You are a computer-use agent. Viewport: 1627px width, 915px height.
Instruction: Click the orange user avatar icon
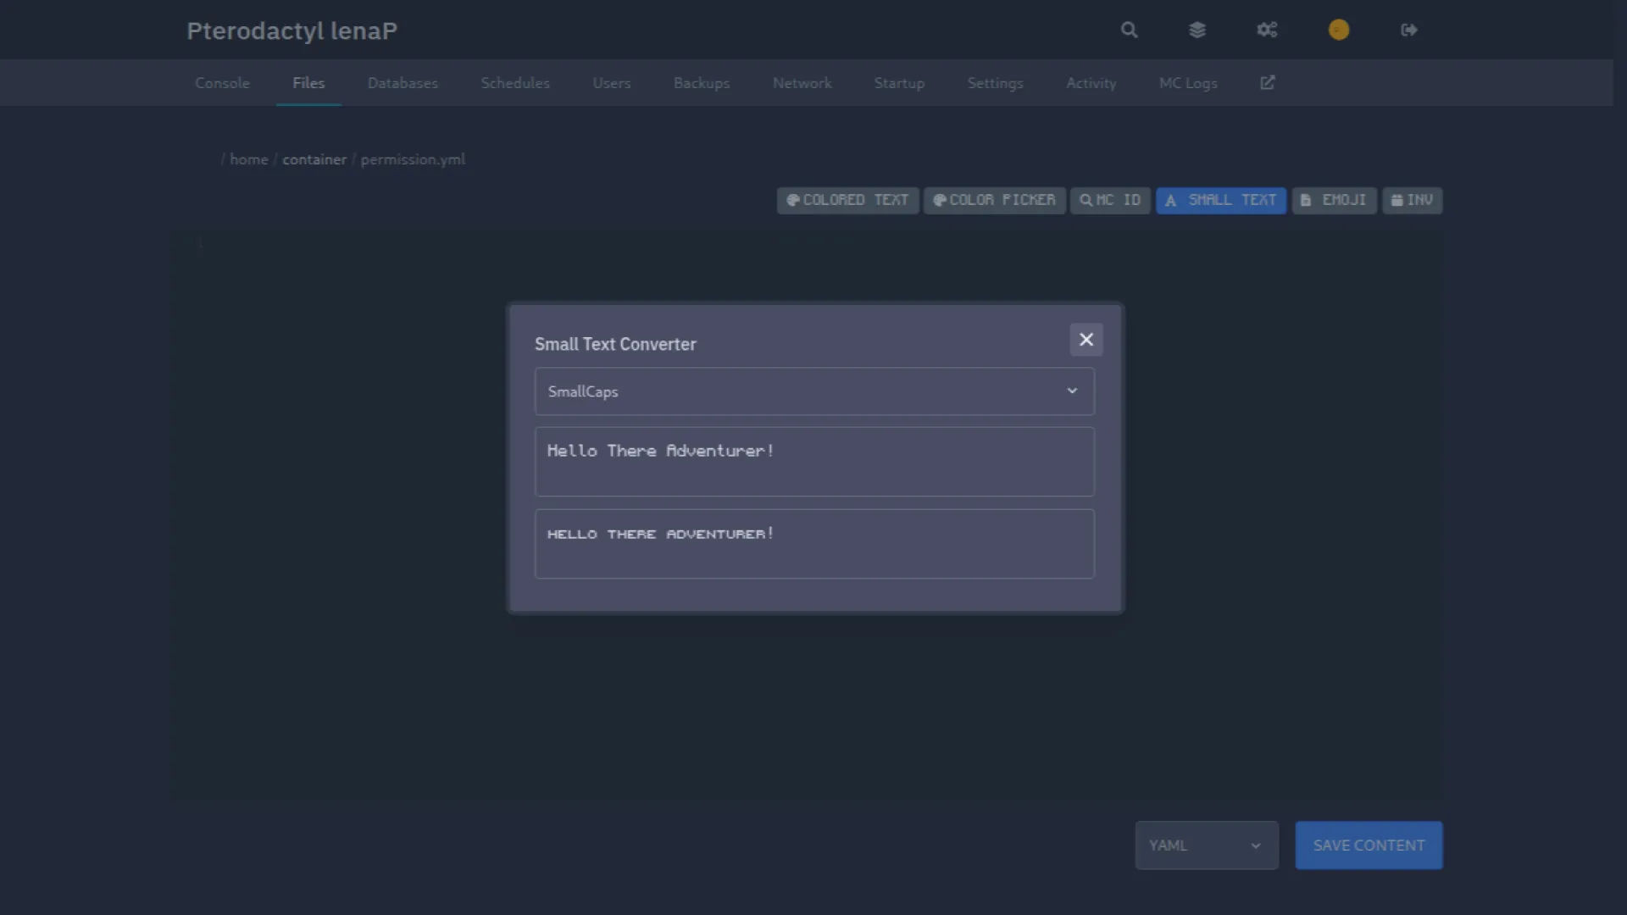point(1338,30)
